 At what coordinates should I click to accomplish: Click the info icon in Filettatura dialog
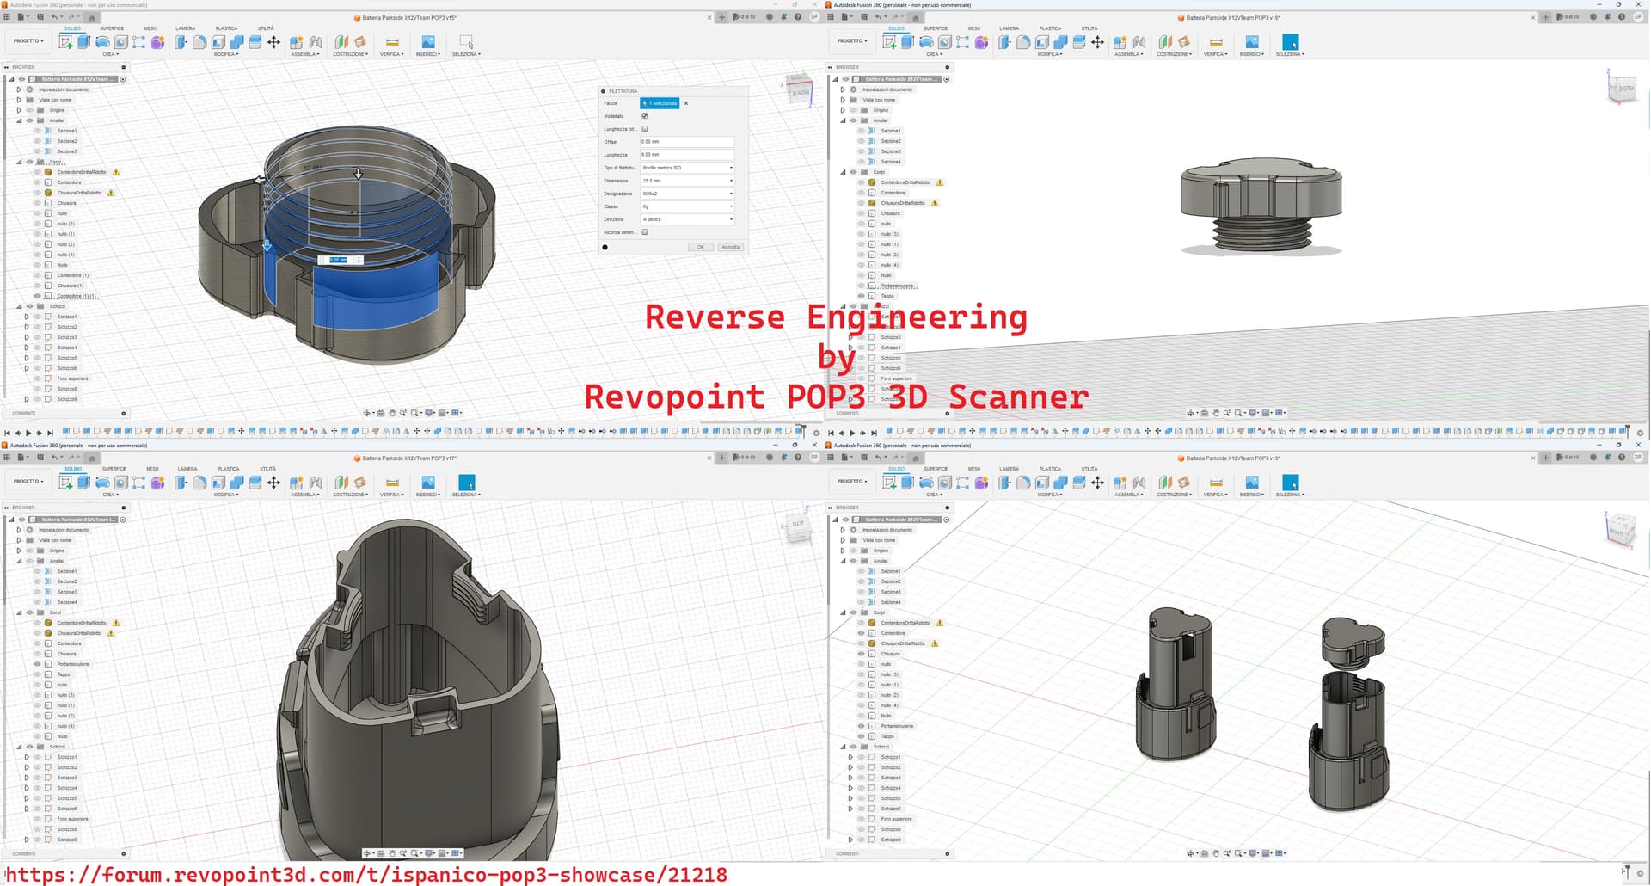click(605, 248)
